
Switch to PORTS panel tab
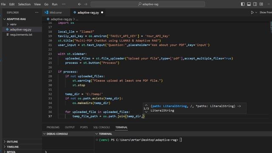tap(84, 127)
